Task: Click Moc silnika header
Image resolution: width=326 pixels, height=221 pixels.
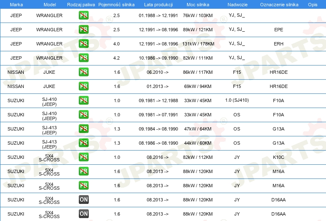Action: coord(198,5)
